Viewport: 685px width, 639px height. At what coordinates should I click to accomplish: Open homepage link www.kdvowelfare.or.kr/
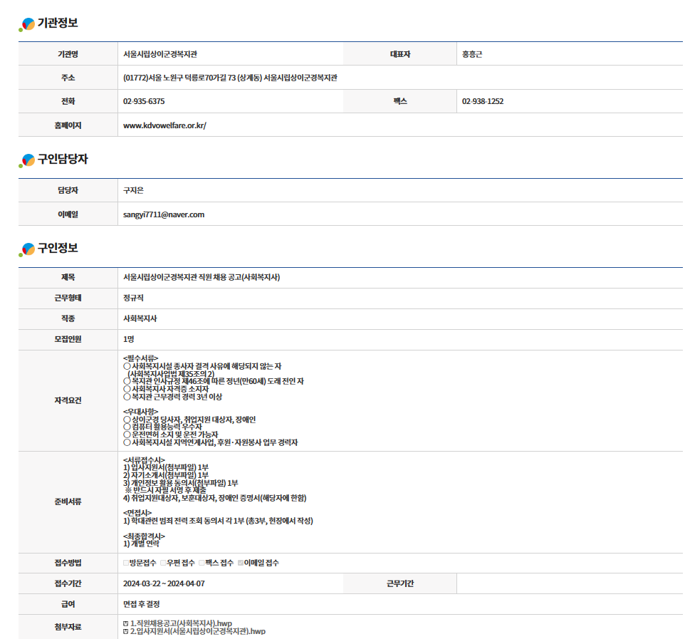click(x=164, y=125)
